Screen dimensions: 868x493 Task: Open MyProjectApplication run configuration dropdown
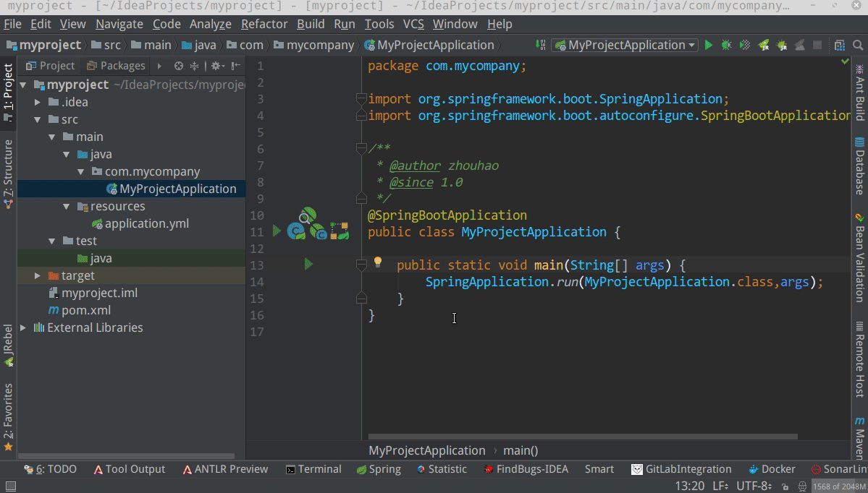point(625,46)
